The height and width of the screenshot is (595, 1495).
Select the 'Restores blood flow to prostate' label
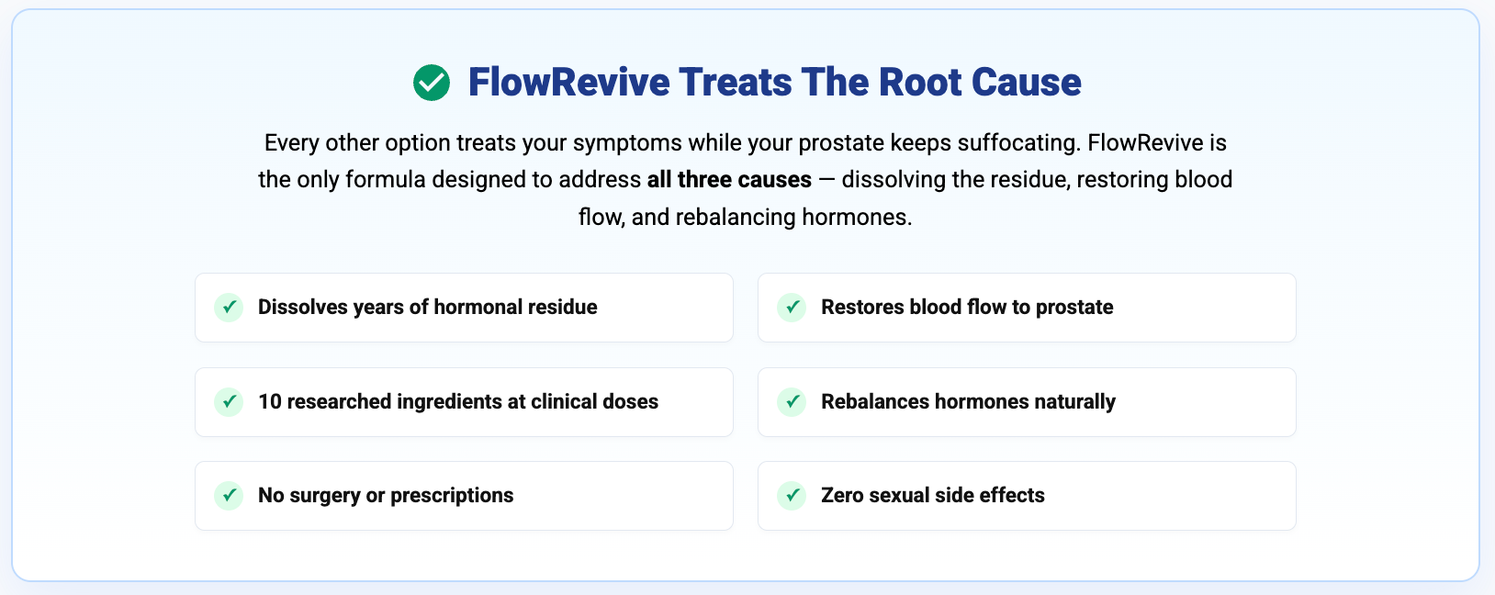click(x=966, y=308)
